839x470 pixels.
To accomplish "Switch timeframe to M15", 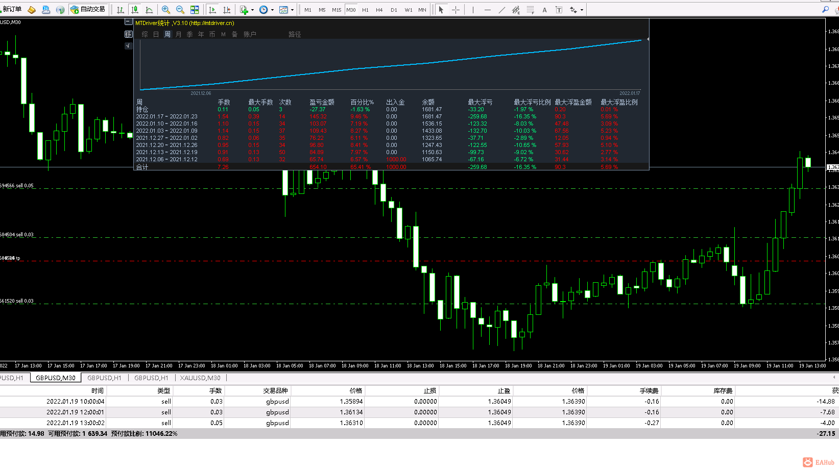I will pos(337,10).
